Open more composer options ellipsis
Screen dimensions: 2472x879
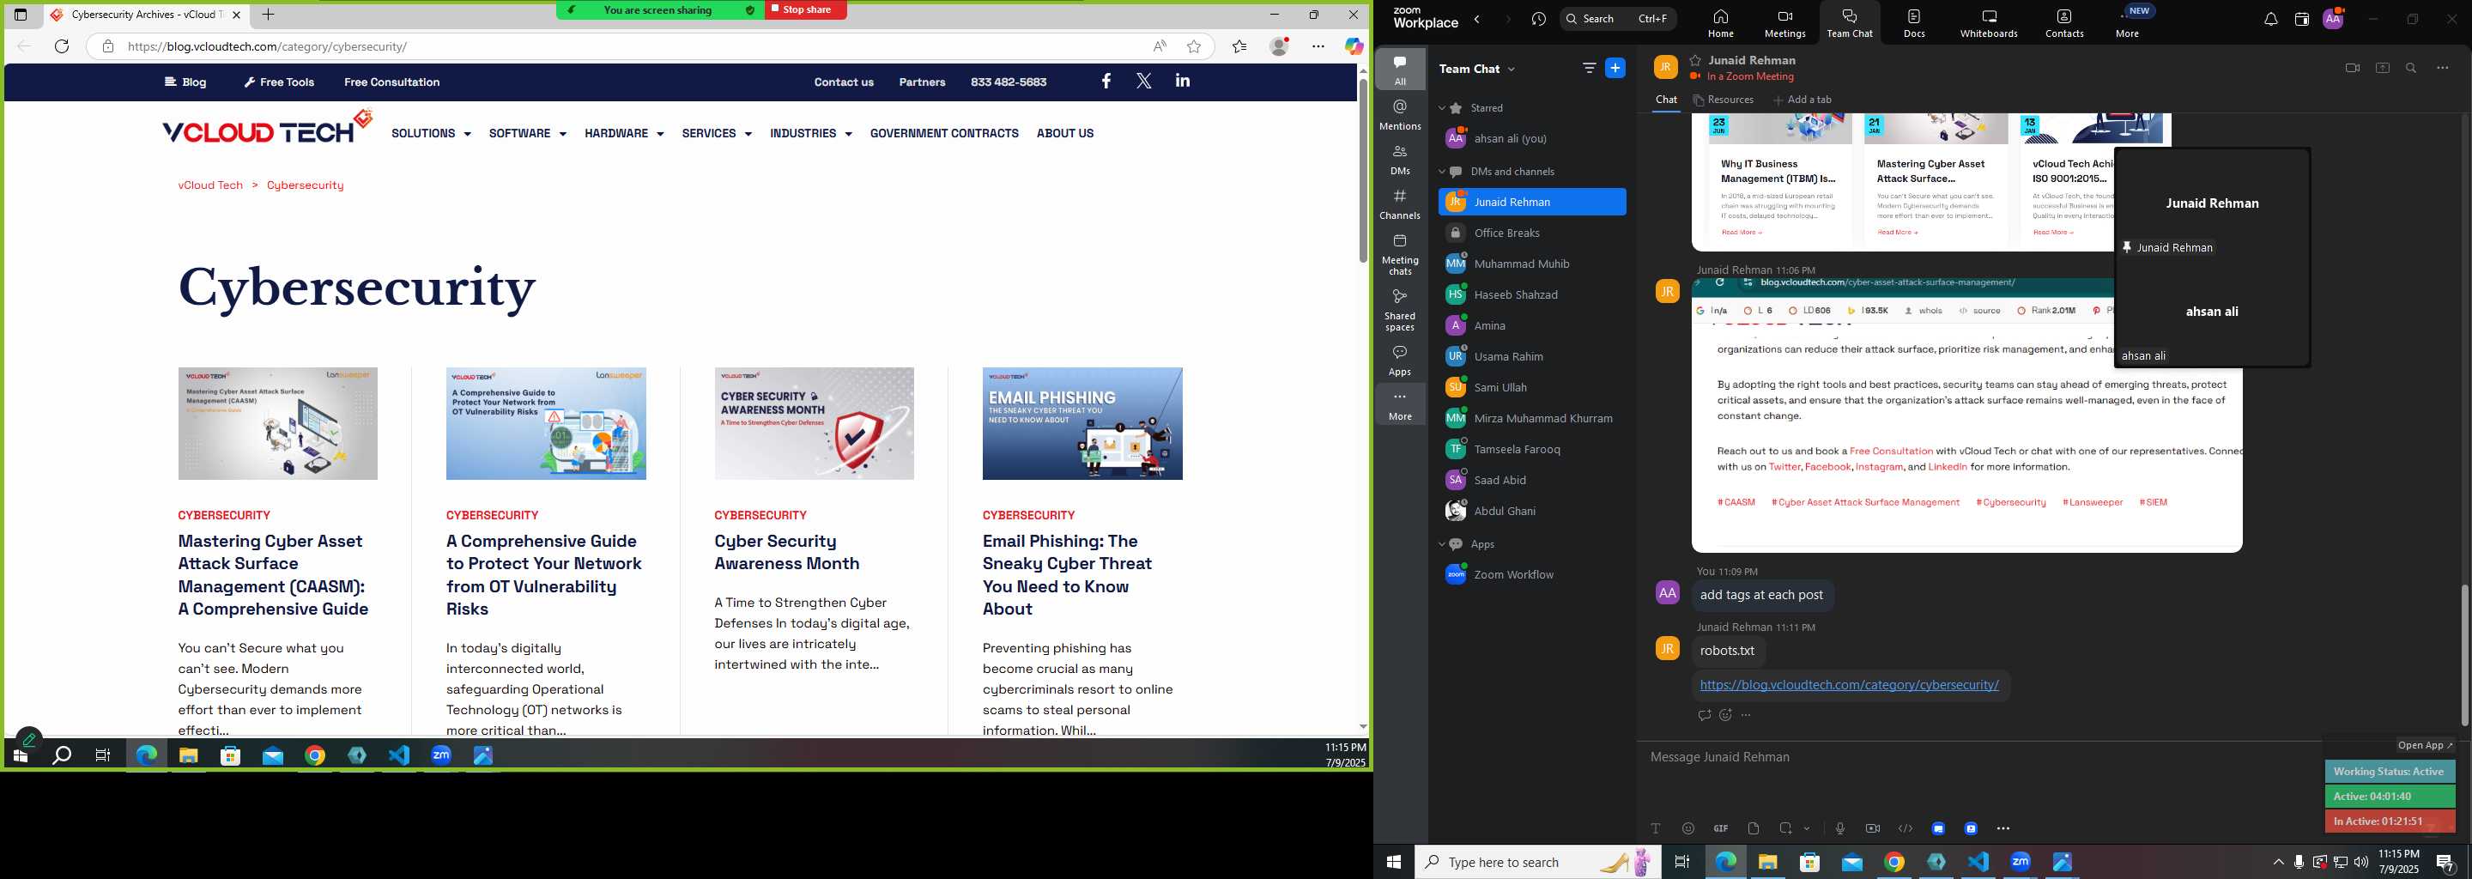pyautogui.click(x=2002, y=828)
